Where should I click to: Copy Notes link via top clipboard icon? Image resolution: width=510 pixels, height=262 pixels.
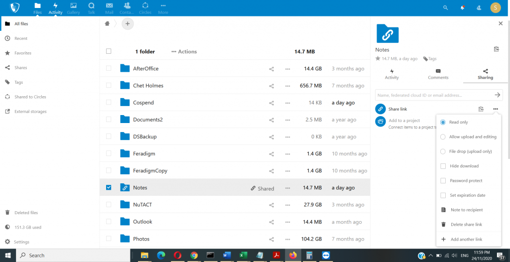click(497, 49)
